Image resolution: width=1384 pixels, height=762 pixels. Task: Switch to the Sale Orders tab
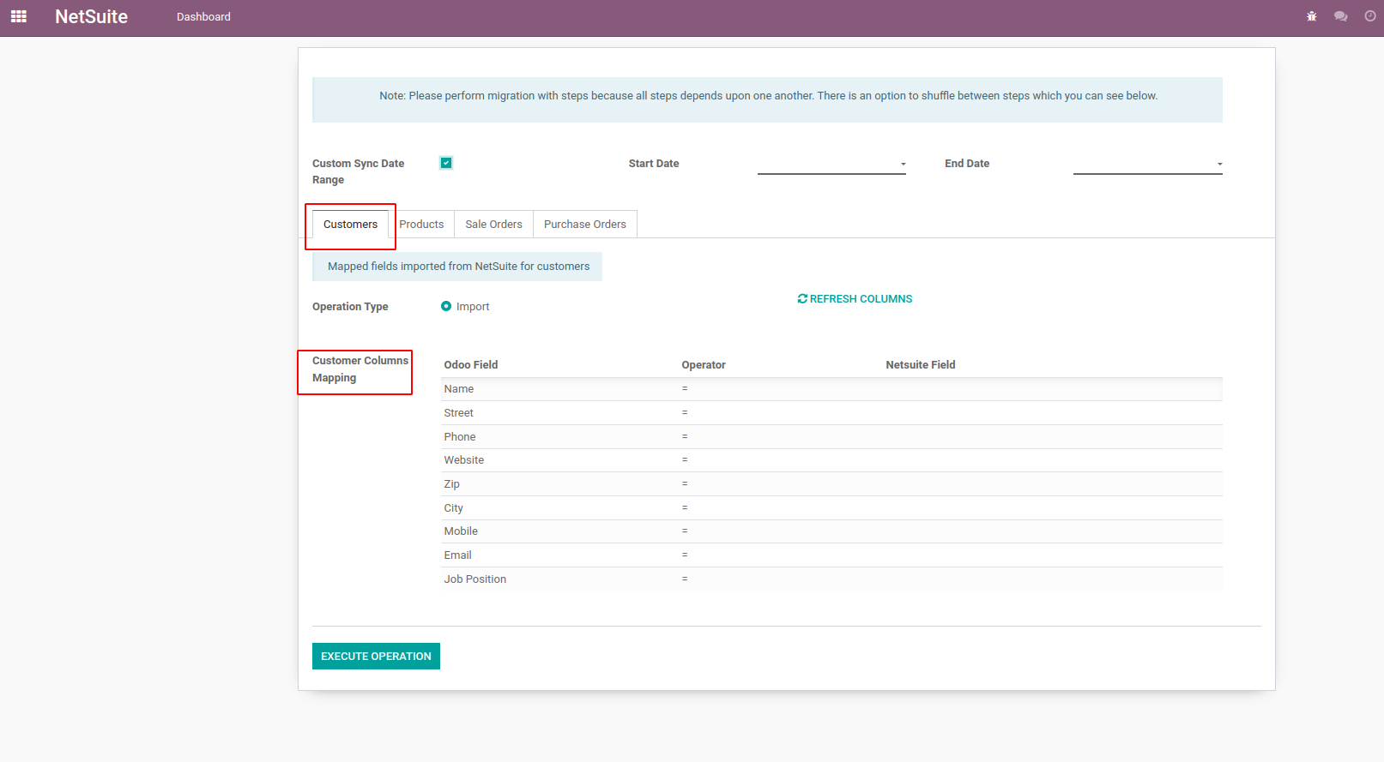(493, 225)
